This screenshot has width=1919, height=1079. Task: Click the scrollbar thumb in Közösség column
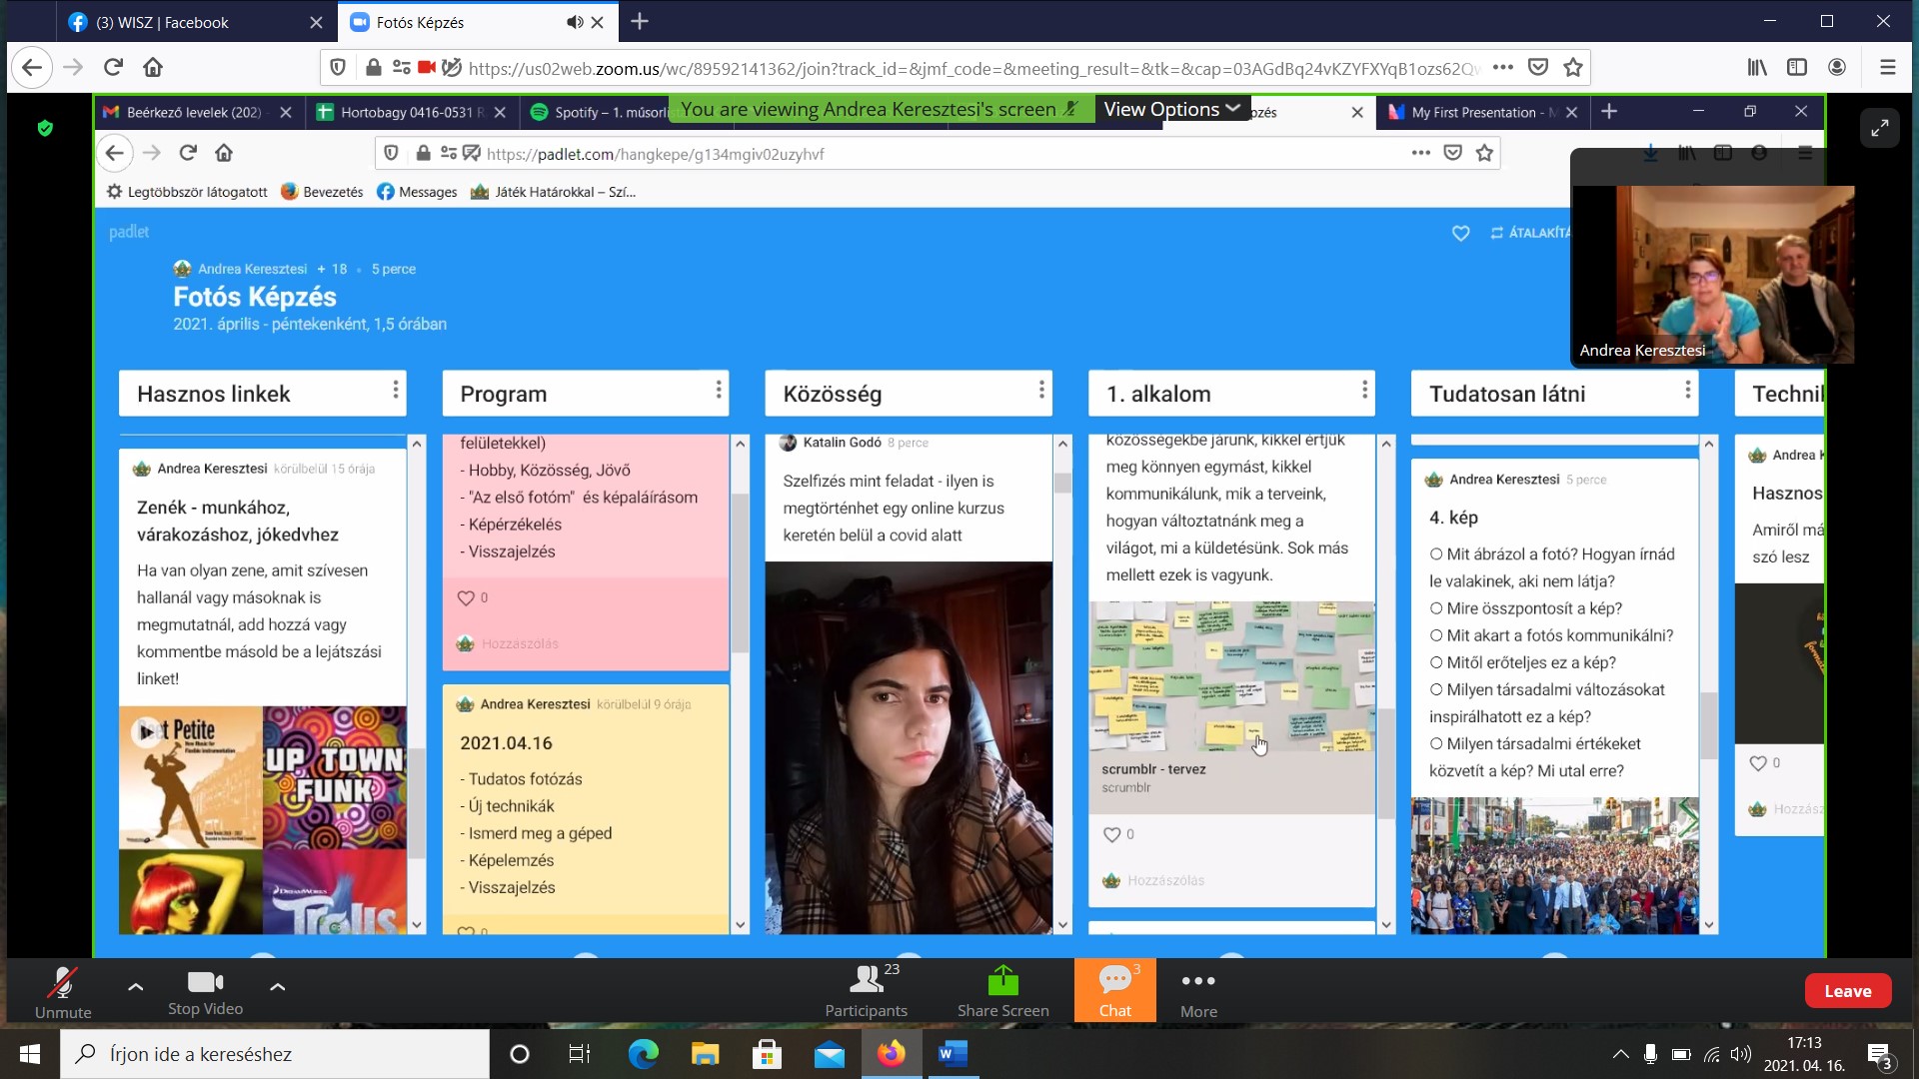1062,483
